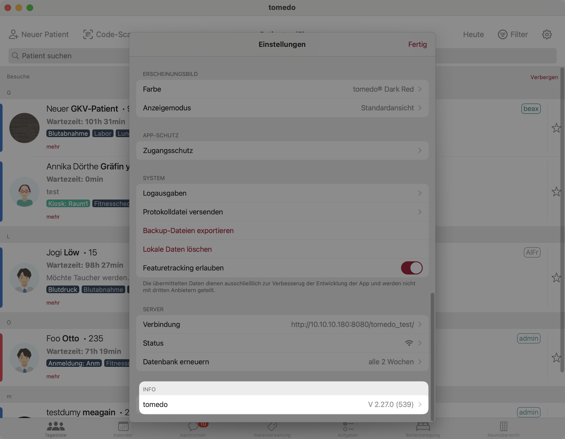Screen dimensions: 565x439
Task: Click Fertig to close settings
Action: click(418, 44)
